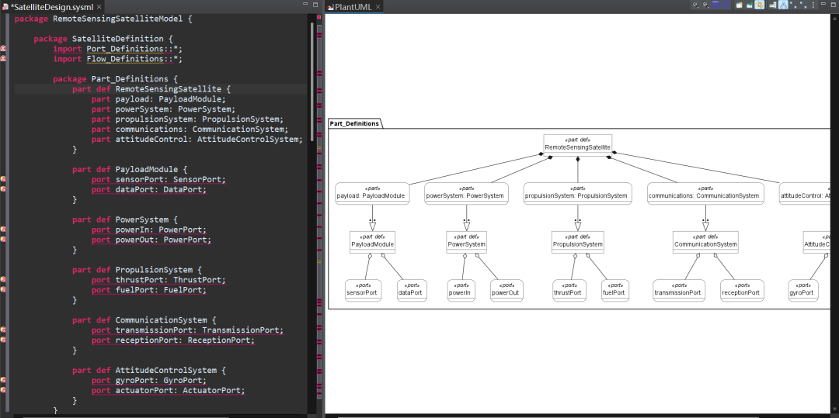Close the SatelliteDesign.sysml tab
The height and width of the screenshot is (418, 839).
tap(99, 6)
